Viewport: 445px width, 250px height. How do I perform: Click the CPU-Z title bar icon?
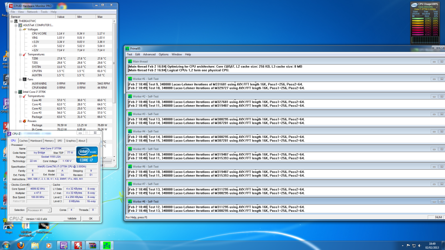10,134
